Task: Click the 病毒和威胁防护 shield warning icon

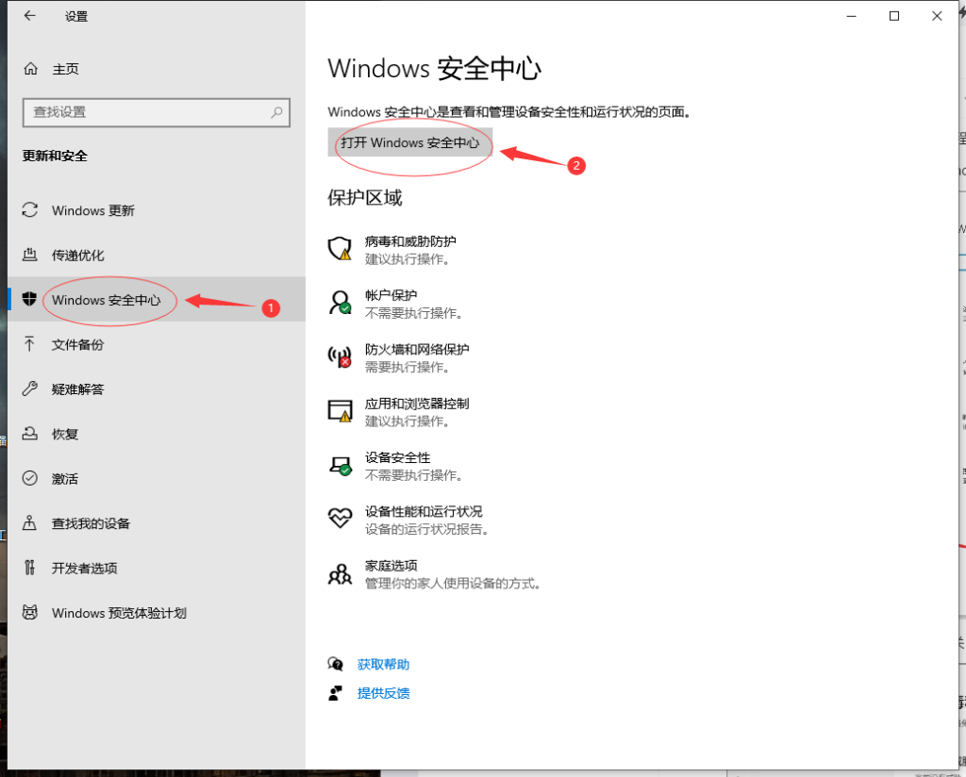Action: tap(340, 249)
